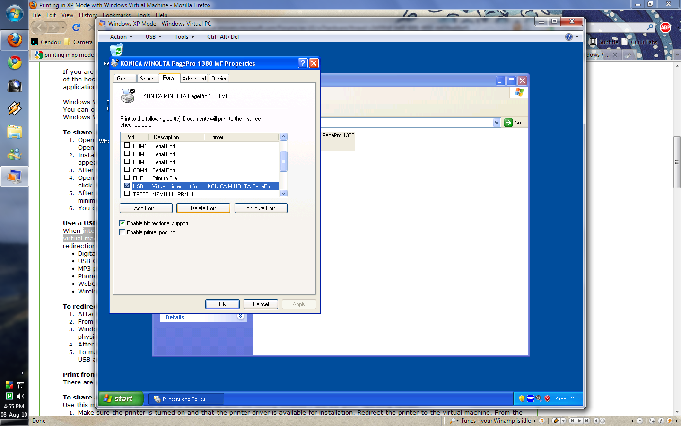Open Firefox from the Windows taskbar
681x426 pixels.
pyautogui.click(x=14, y=40)
